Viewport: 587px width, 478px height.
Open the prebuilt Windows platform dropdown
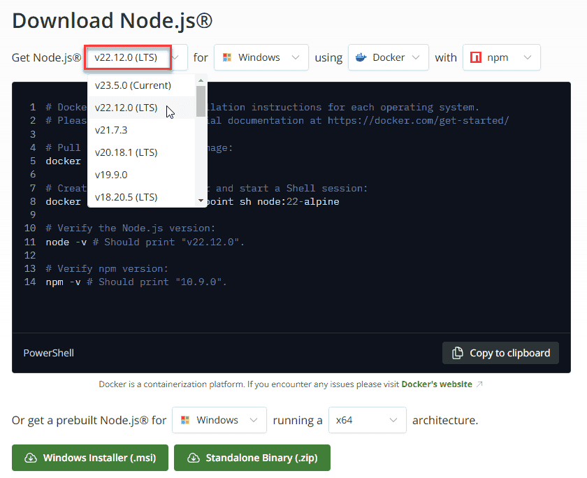[x=219, y=420]
